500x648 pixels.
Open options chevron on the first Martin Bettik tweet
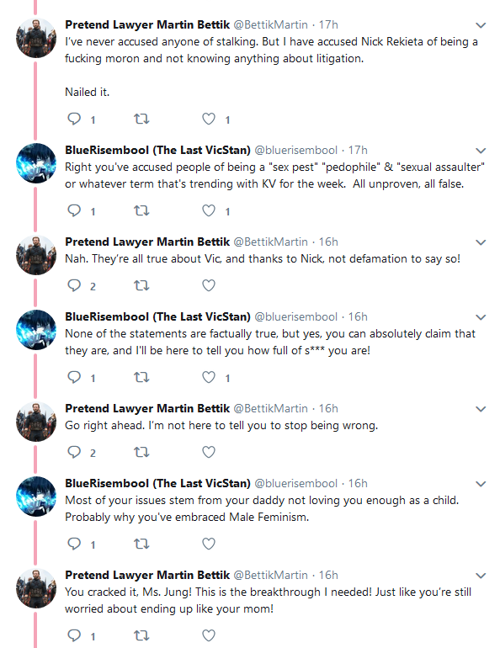click(481, 25)
